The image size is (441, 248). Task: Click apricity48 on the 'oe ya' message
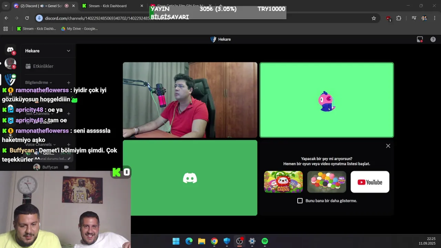tap(29, 110)
